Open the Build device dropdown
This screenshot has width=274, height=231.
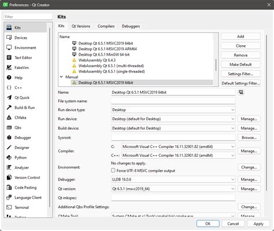(173, 128)
